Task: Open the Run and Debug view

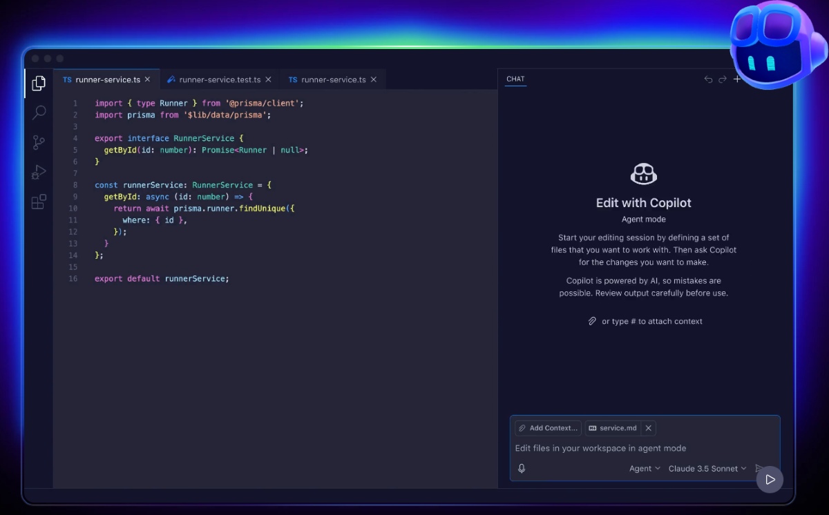Action: [39, 172]
